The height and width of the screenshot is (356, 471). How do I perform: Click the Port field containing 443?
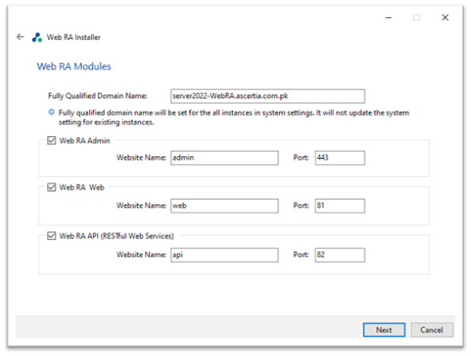(340, 158)
